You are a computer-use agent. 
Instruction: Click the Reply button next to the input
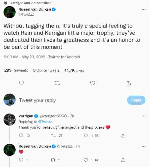pyautogui.click(x=136, y=100)
